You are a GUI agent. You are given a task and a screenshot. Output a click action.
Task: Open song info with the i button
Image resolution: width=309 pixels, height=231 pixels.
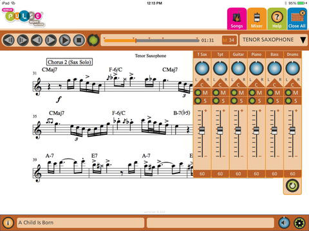(x=8, y=223)
